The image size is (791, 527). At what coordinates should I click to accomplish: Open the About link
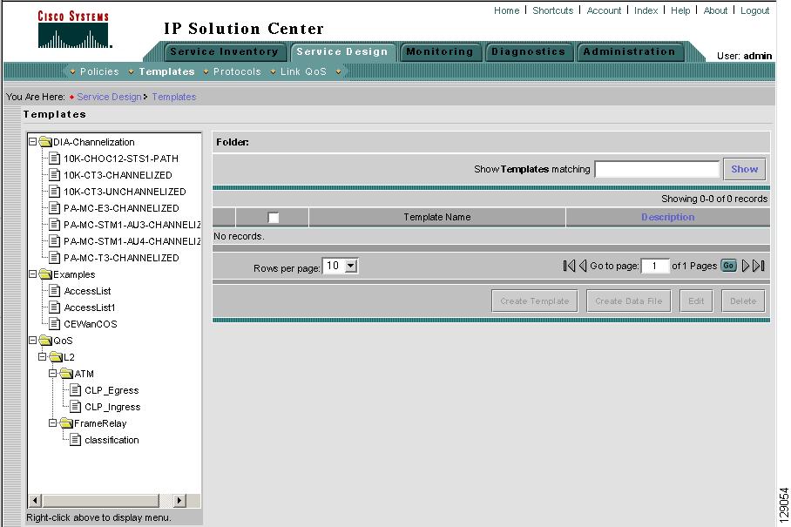715,10
